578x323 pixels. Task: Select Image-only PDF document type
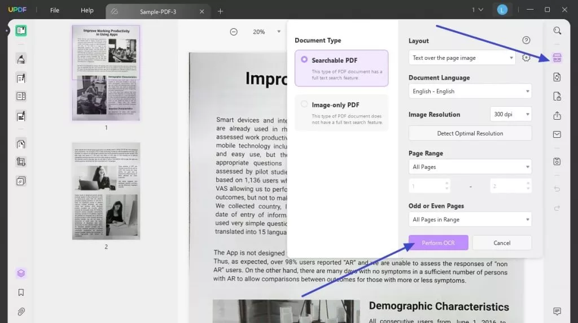[x=341, y=113]
